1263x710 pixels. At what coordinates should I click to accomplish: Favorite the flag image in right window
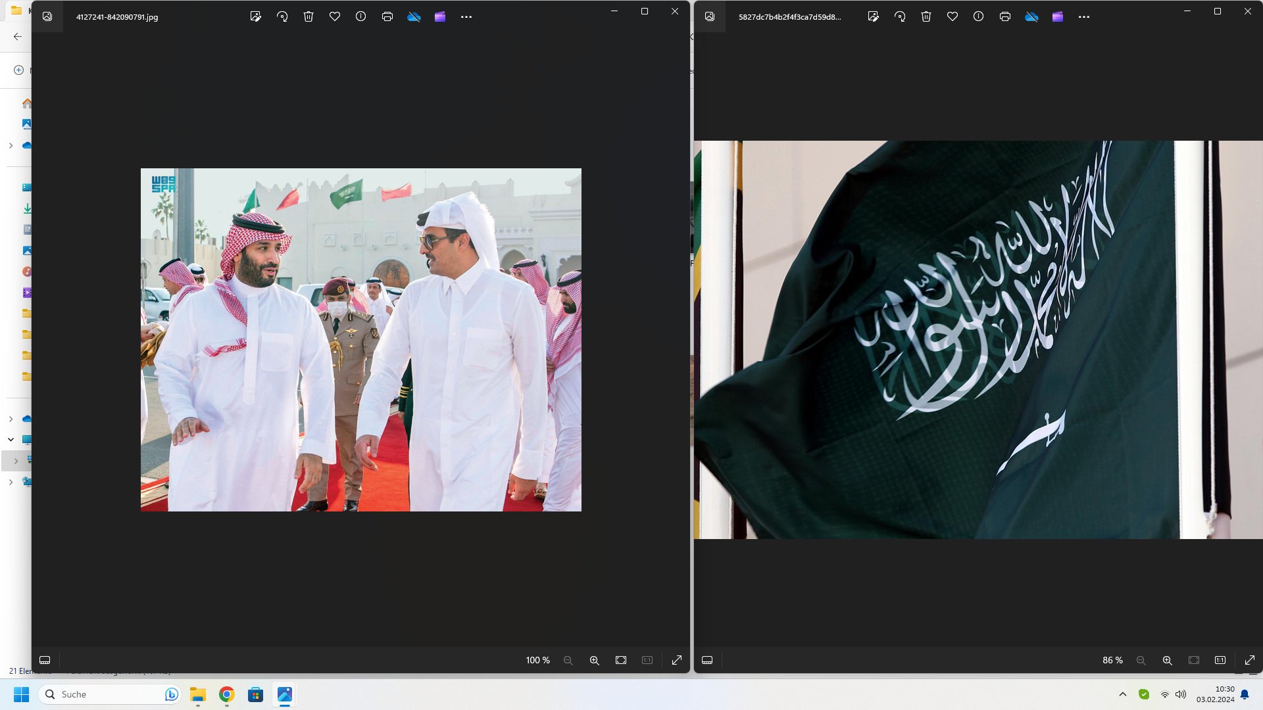coord(952,16)
